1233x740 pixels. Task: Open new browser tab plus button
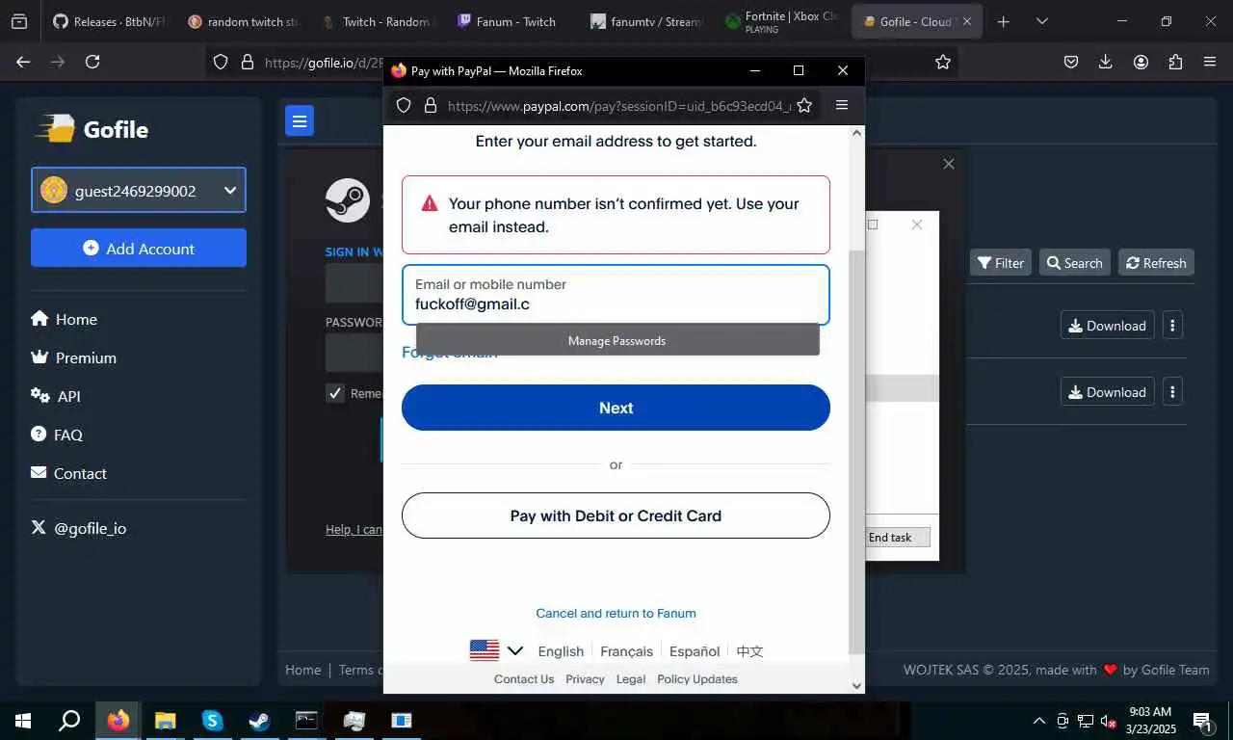point(1003,21)
